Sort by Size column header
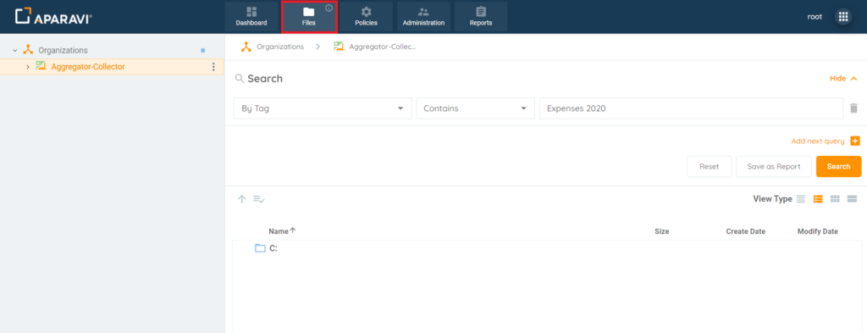This screenshot has height=333, width=867. pyautogui.click(x=662, y=231)
